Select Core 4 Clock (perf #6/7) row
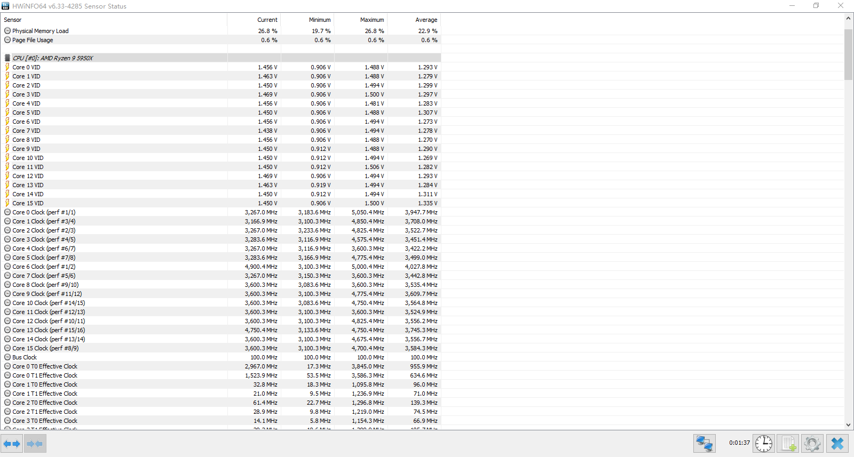The height and width of the screenshot is (457, 854). (x=220, y=248)
